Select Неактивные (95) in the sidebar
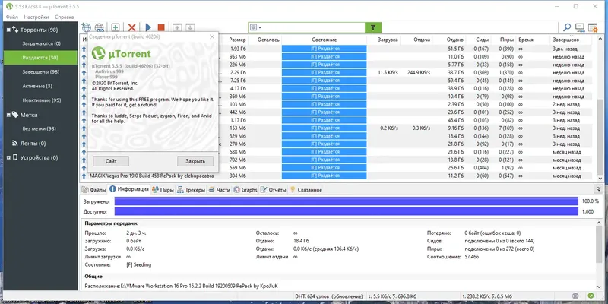This screenshot has height=304, width=608. point(42,100)
